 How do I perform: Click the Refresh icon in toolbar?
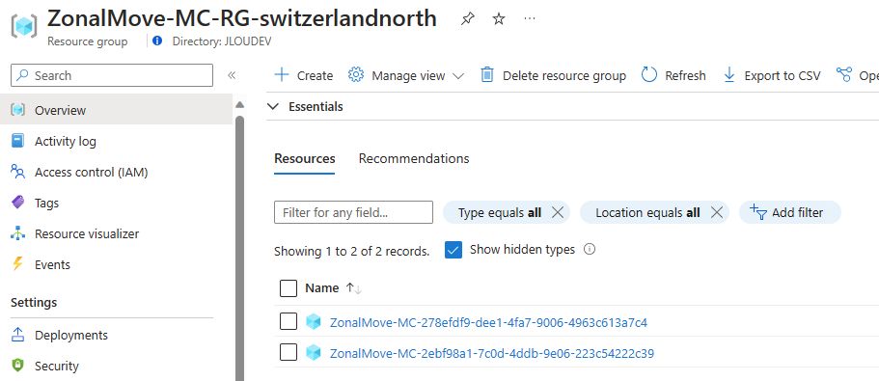click(x=648, y=74)
